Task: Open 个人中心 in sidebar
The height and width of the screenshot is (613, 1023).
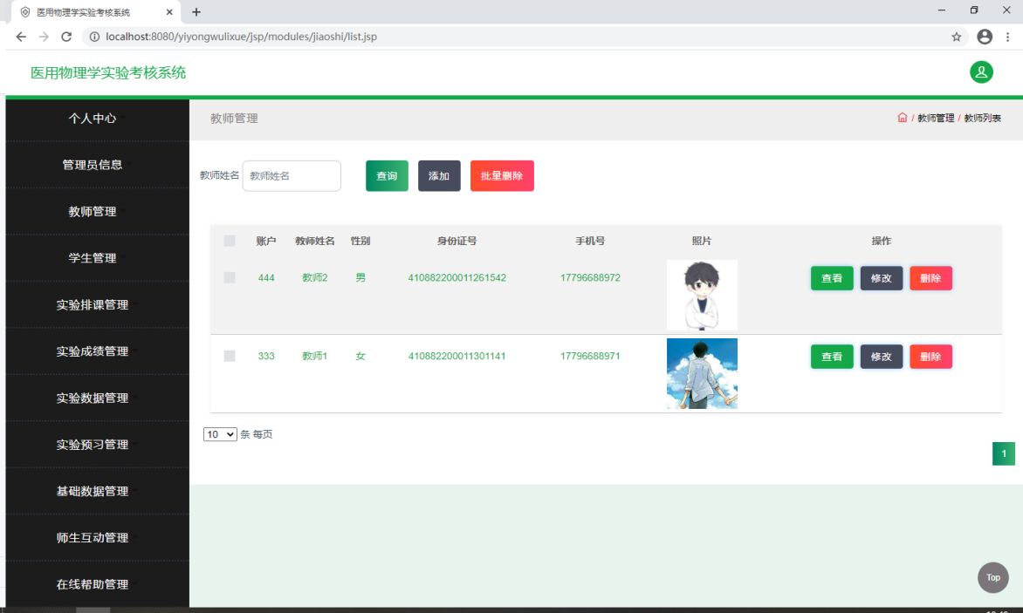Action: (93, 119)
